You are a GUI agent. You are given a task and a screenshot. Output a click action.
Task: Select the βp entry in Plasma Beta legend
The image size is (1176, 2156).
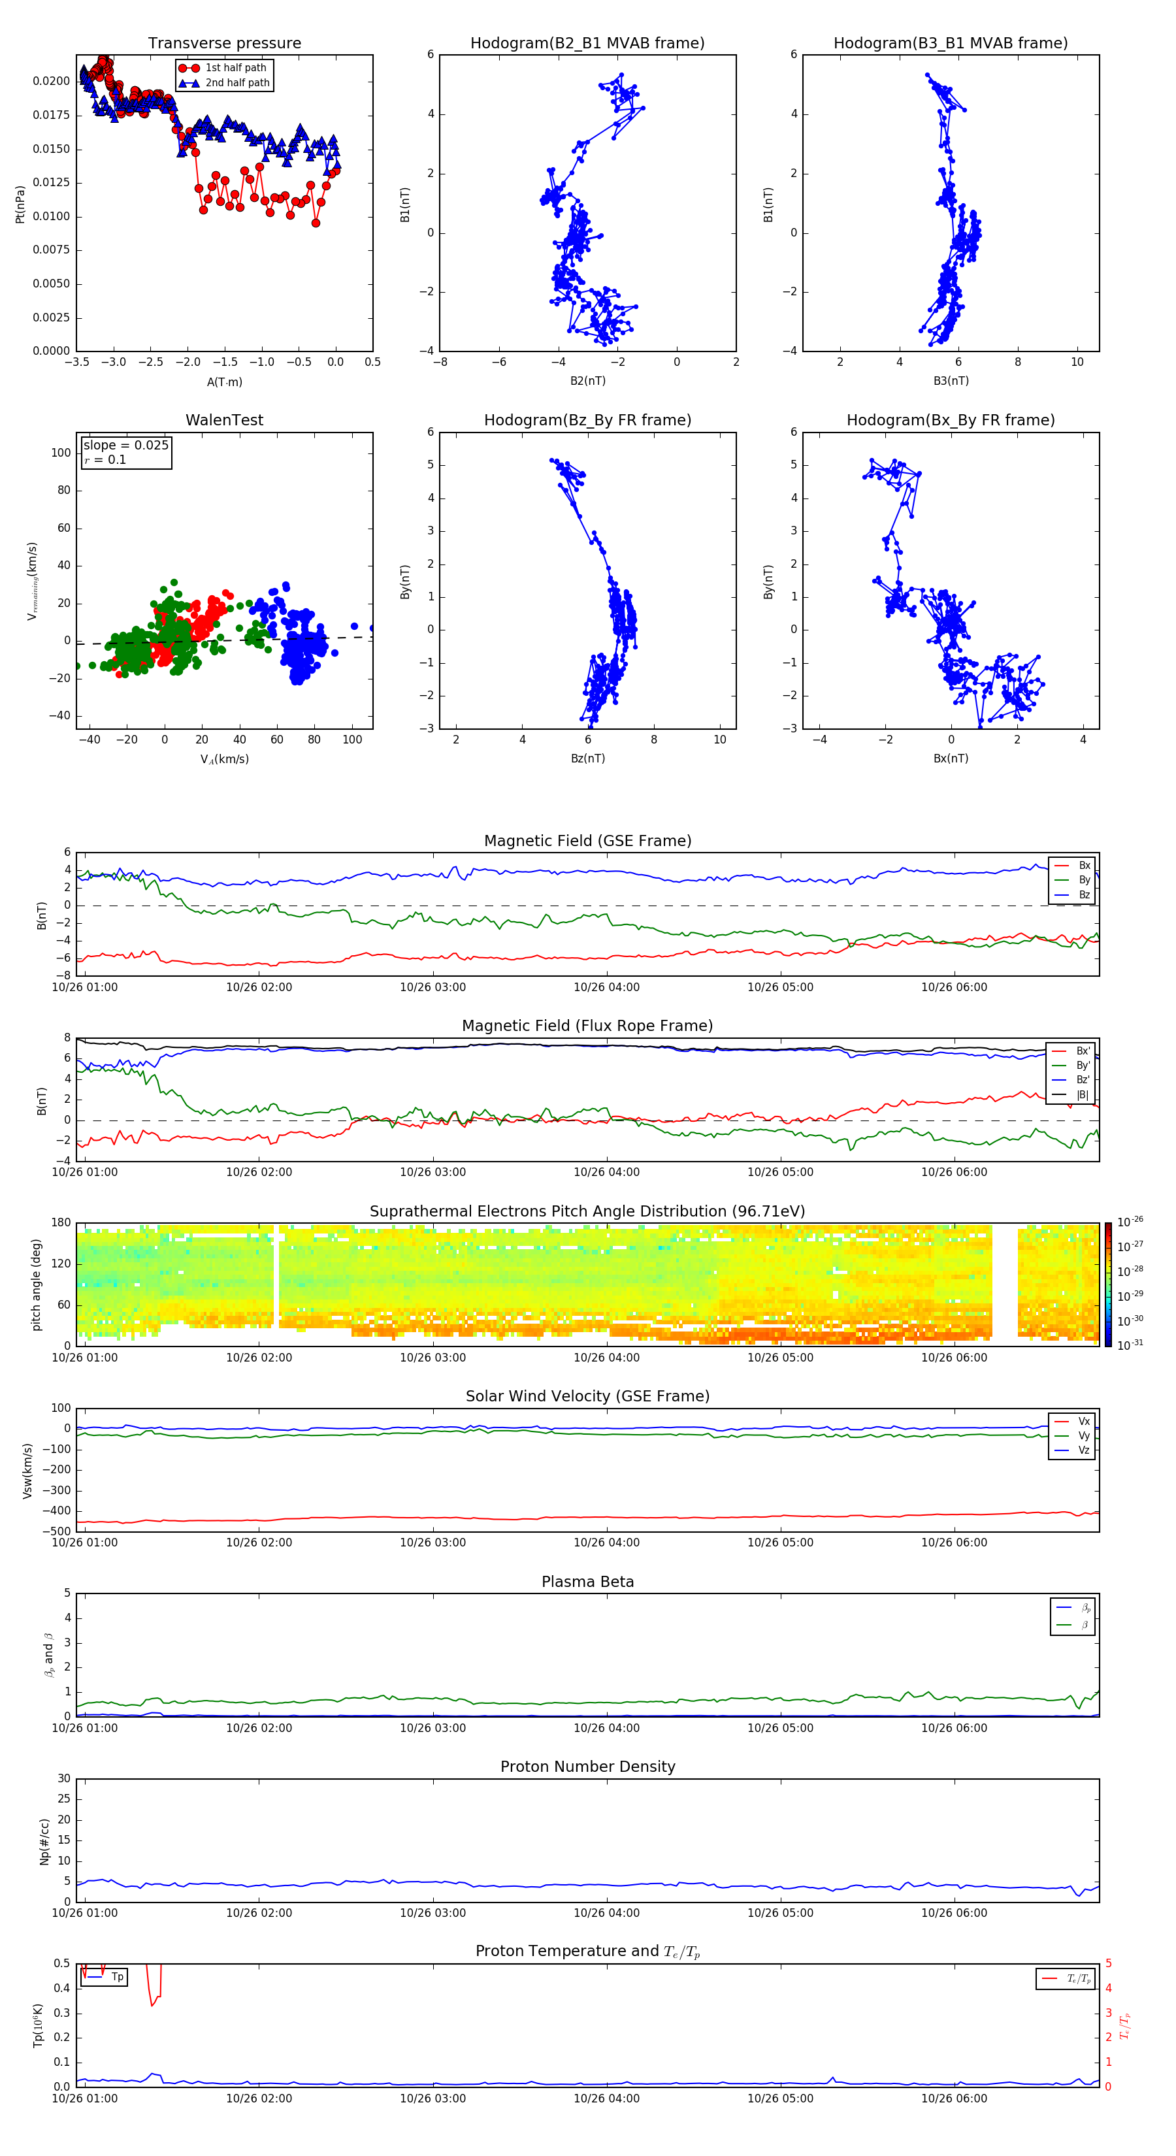[x=1073, y=1608]
